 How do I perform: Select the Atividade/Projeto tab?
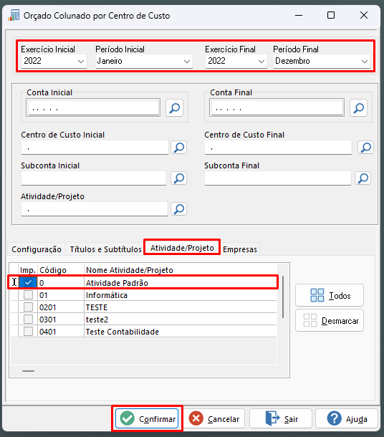tap(182, 248)
